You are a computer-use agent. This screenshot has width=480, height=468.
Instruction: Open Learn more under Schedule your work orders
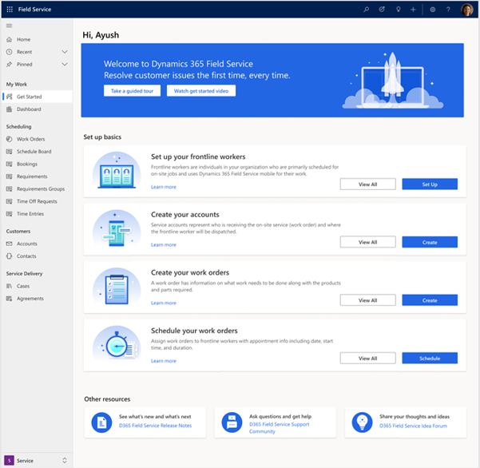coord(164,361)
